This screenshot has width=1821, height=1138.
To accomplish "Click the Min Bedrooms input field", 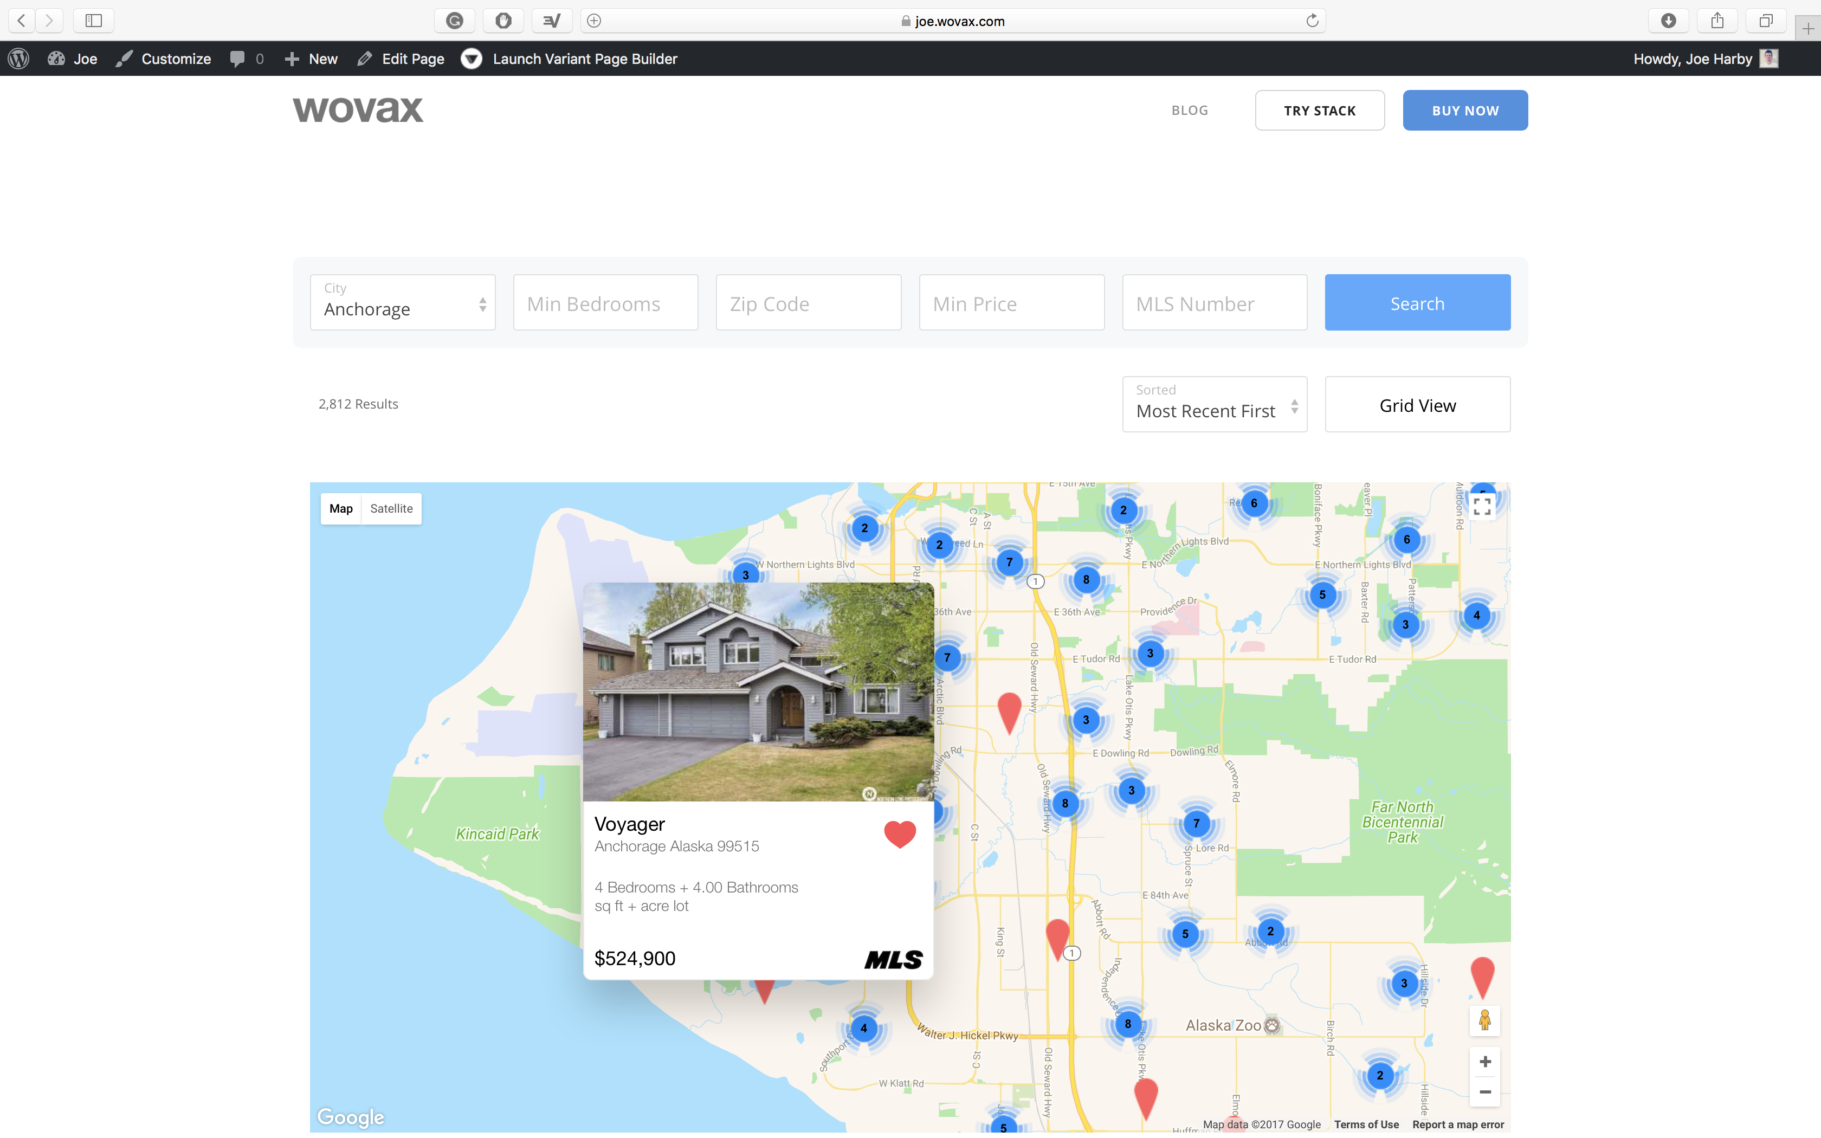I will (x=605, y=302).
